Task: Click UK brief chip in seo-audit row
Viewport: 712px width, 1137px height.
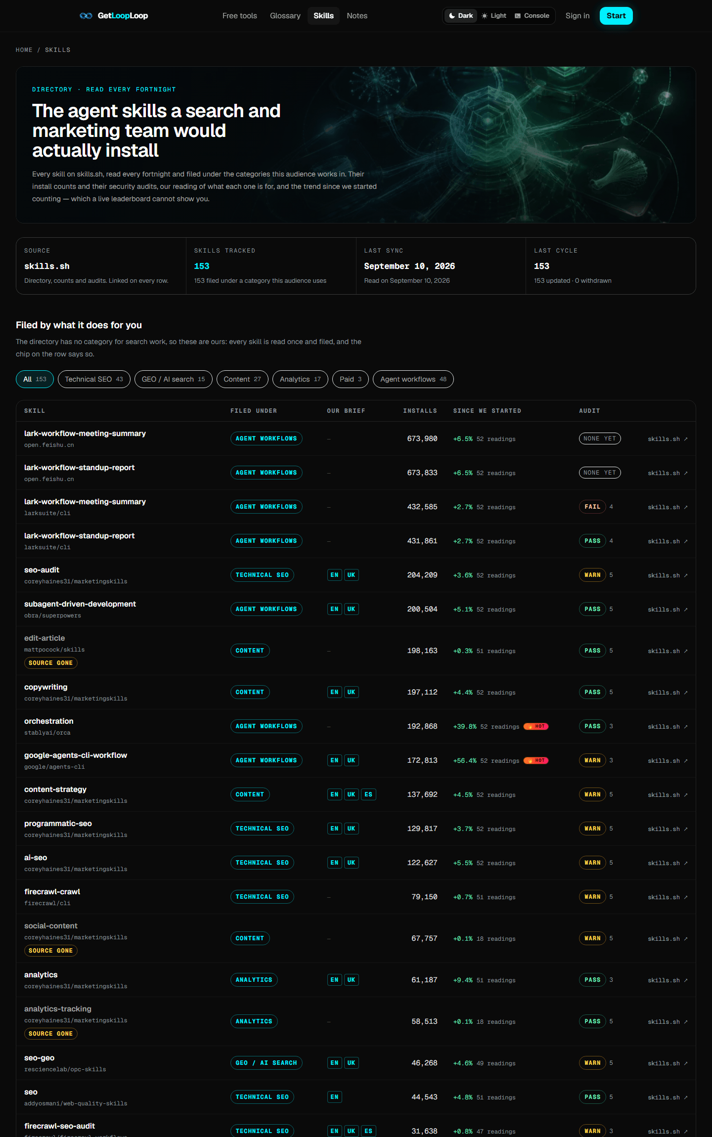Action: 351,575
